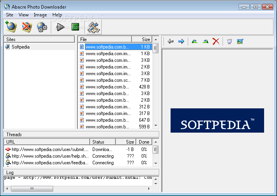Select the submit... thread with Downloa... status
Viewport: 277px width, 196px height.
78,149
